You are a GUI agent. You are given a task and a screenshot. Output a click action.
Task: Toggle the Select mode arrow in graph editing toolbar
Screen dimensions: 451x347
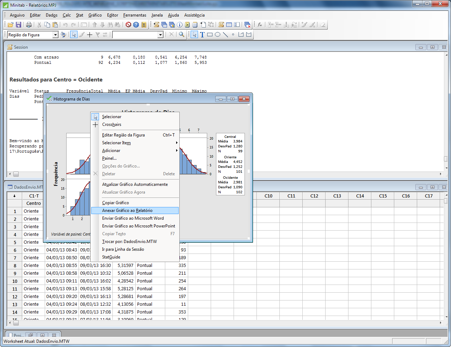click(74, 35)
